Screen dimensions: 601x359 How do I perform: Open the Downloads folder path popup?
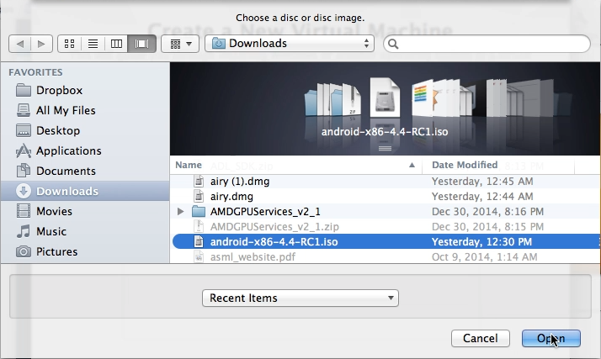290,44
